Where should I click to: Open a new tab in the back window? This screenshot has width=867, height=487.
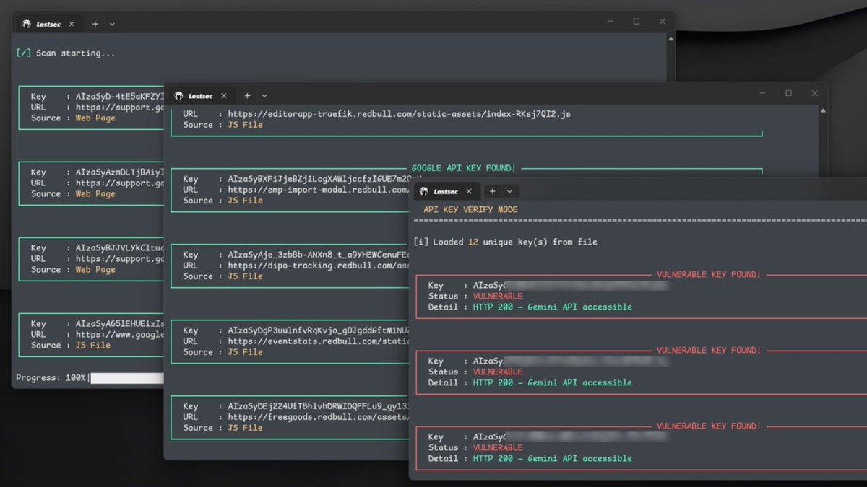95,24
